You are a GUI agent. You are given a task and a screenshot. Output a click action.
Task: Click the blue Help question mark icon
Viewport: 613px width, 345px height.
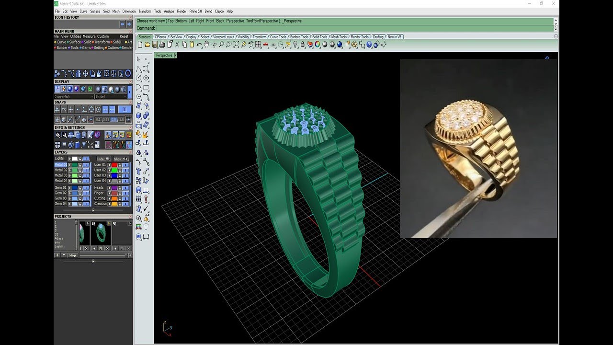click(x=369, y=44)
